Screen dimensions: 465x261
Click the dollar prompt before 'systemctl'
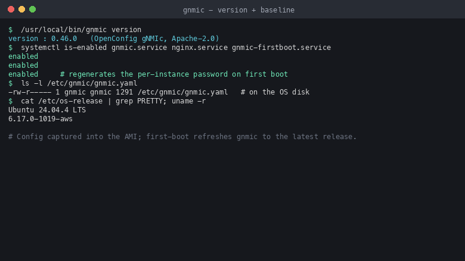tap(11, 48)
